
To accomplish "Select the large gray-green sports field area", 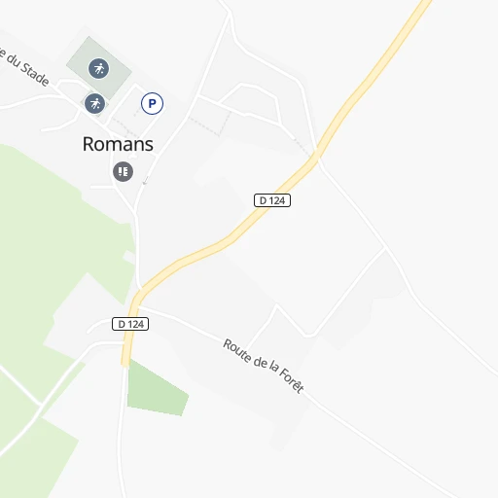I will [99, 68].
